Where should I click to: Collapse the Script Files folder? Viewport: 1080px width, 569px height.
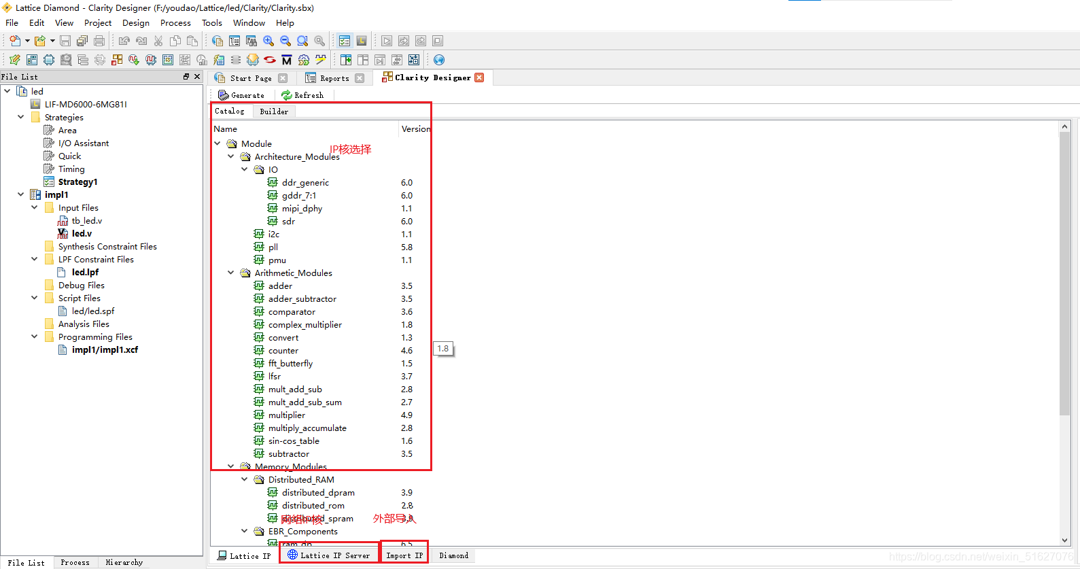click(x=35, y=298)
